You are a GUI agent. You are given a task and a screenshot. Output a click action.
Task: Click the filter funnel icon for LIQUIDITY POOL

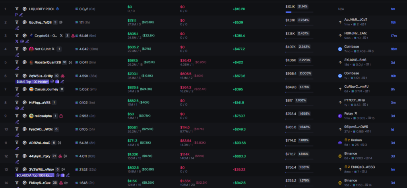17,9
